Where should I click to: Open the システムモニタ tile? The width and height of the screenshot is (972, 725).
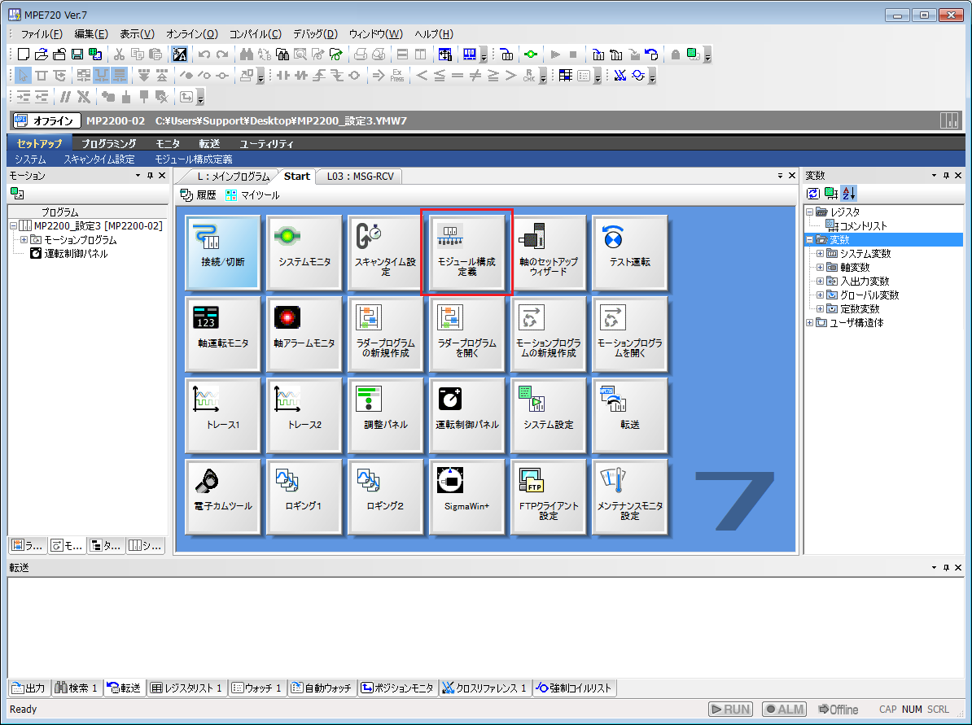(304, 251)
